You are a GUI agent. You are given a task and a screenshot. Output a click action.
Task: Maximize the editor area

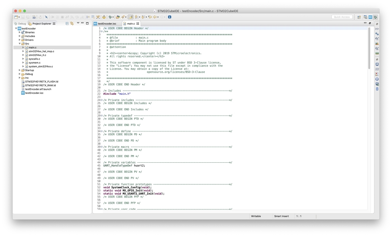coord(370,23)
